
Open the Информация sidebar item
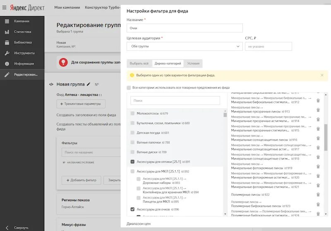tap(7, 64)
